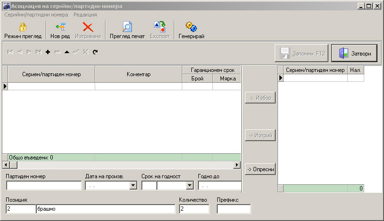The image size is (384, 221).
Task: Click Сериен/партиден номер header in left grid
Action: (x=51, y=74)
